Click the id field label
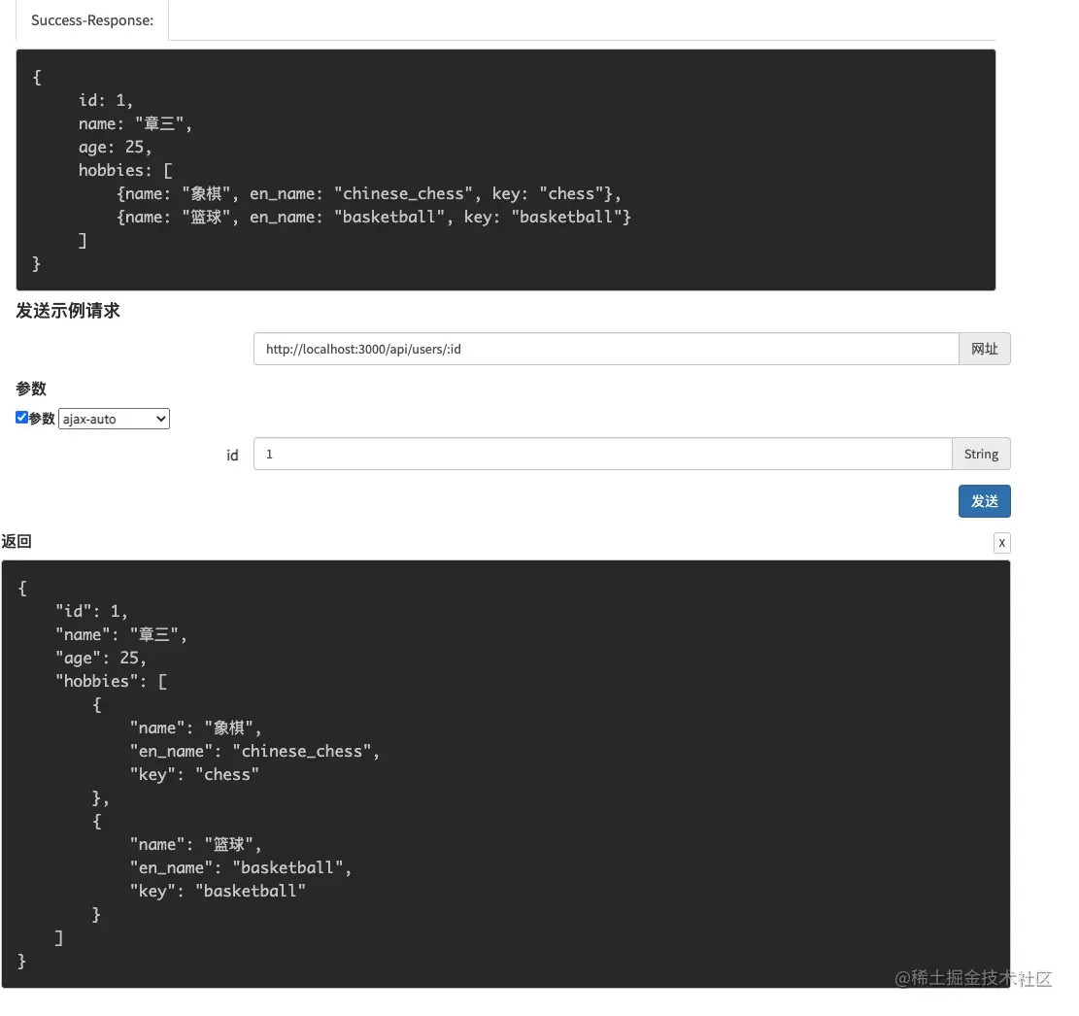The height and width of the screenshot is (1016, 1079). (232, 455)
